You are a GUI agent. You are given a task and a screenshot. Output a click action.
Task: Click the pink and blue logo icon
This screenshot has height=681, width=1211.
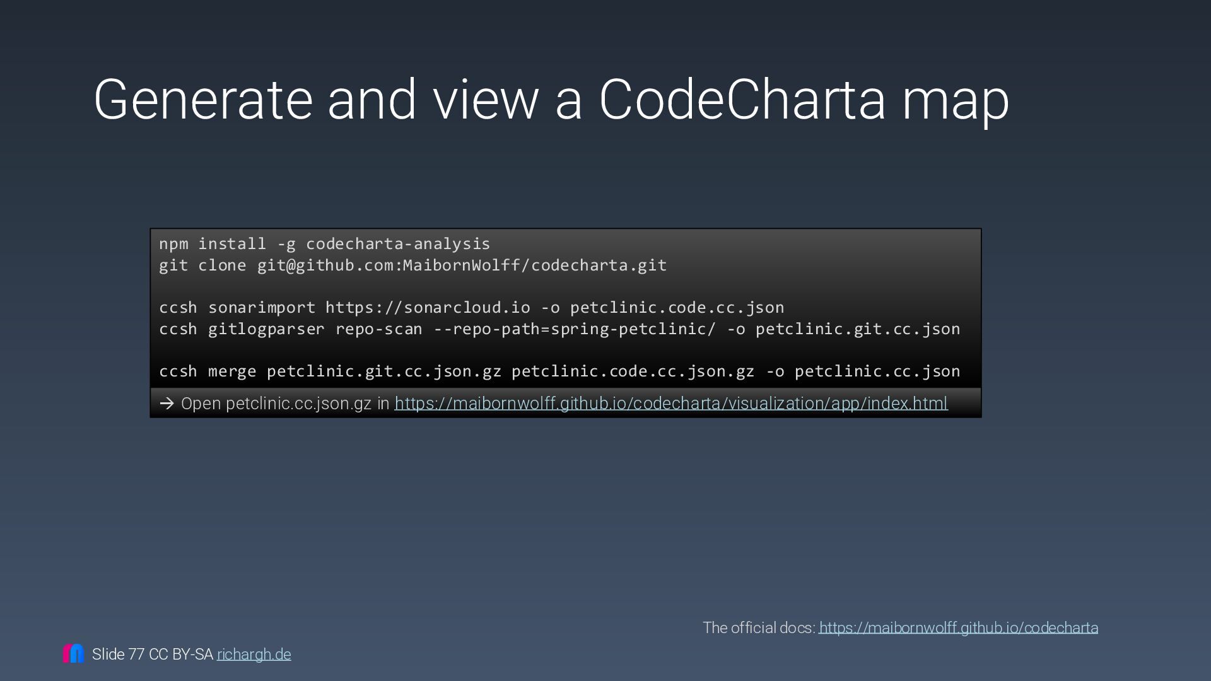[73, 653]
